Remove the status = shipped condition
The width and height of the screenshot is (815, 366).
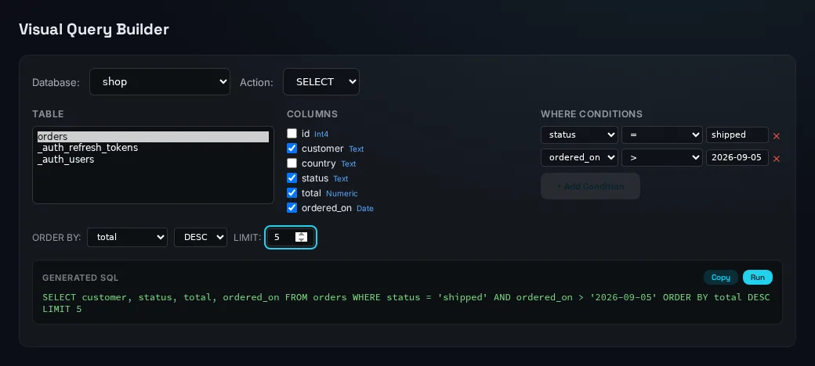coord(777,136)
